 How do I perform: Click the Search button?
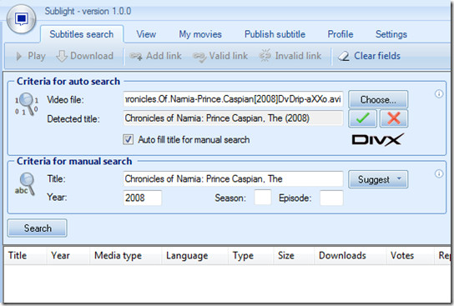tap(38, 228)
